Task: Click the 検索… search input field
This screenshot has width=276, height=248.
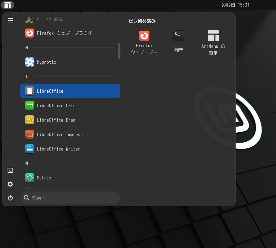Action: click(70, 198)
